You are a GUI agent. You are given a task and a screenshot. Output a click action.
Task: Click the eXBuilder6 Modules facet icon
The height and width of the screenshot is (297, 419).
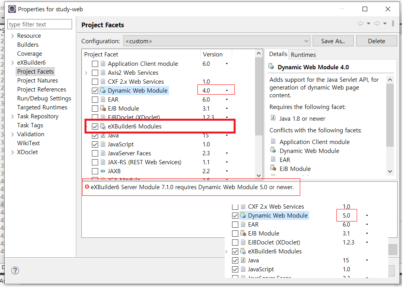103,127
